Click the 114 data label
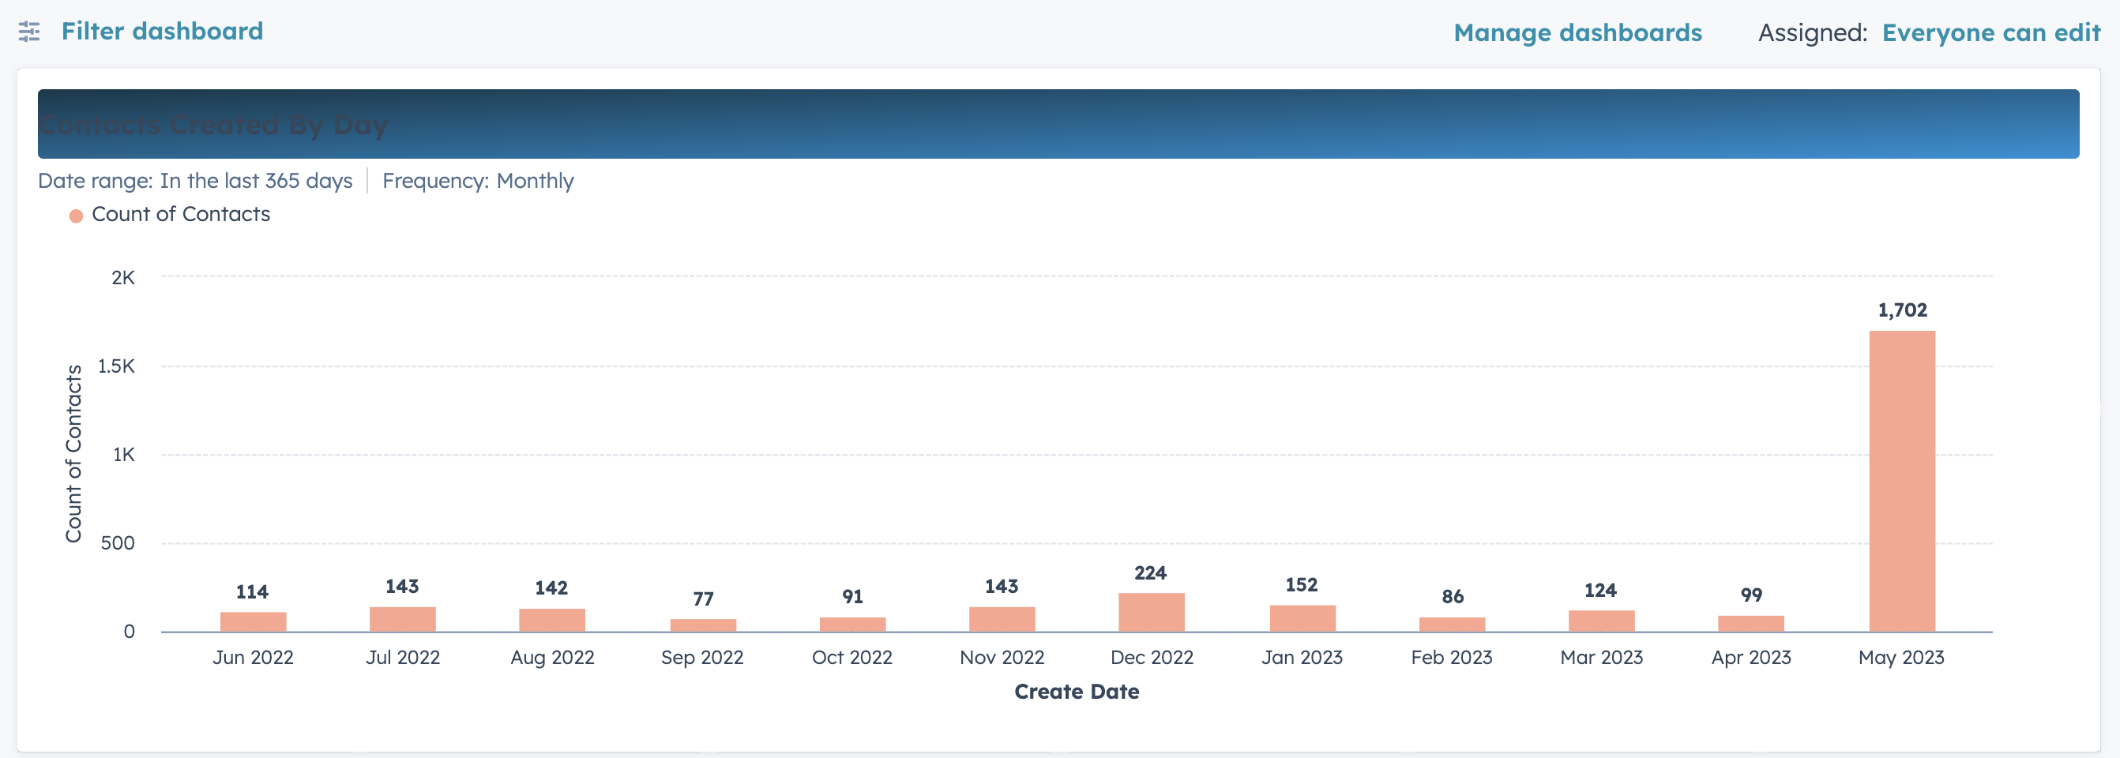The height and width of the screenshot is (758, 2120). tap(252, 591)
